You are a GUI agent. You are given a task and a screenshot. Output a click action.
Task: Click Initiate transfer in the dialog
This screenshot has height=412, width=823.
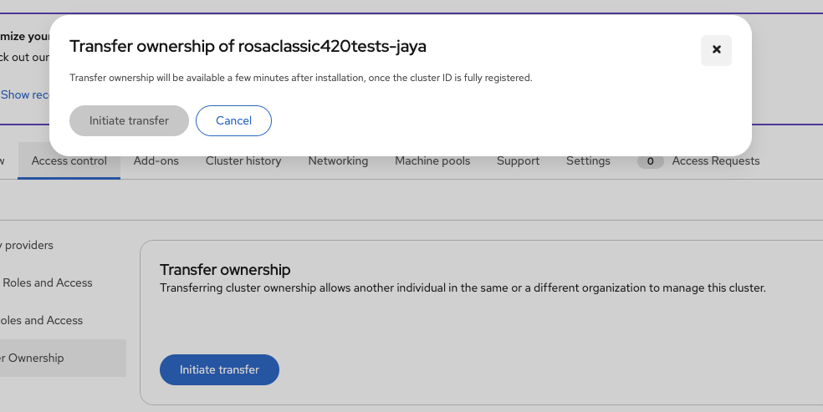[x=129, y=120]
